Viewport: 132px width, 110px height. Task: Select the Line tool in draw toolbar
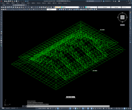1,12
